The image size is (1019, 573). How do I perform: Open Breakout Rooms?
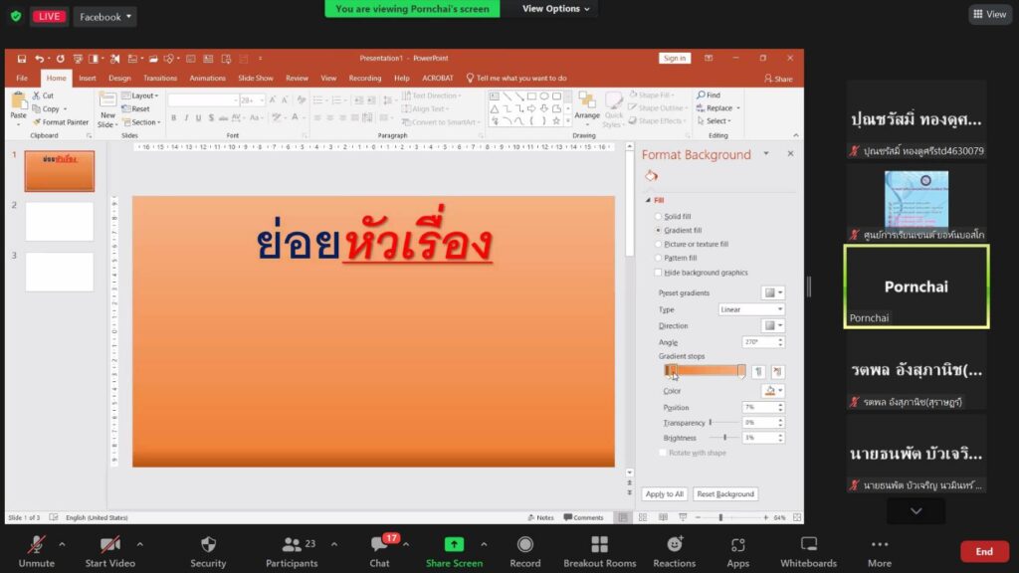[x=600, y=551]
